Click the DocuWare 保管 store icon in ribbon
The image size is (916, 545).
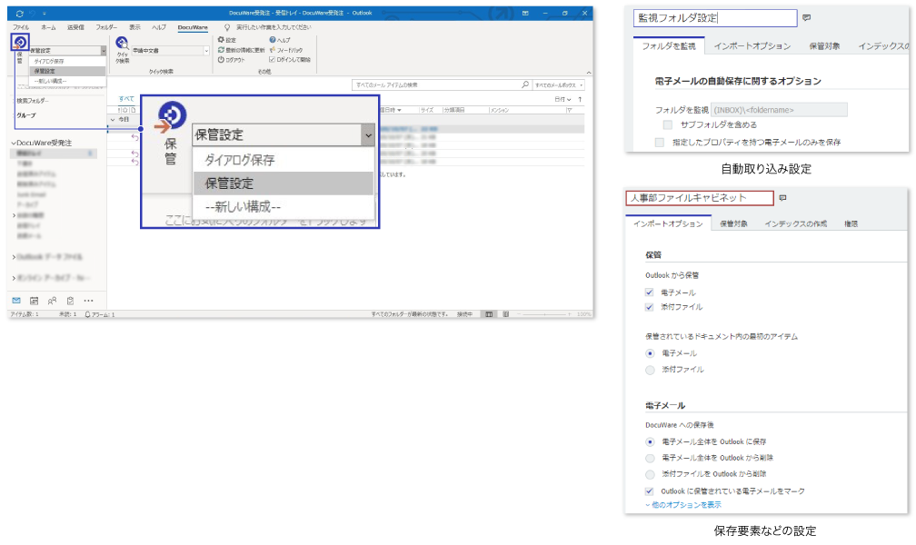(20, 43)
